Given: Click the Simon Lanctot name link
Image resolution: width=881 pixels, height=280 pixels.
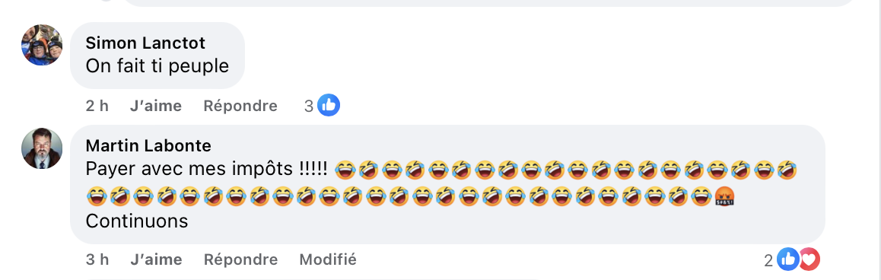Looking at the screenshot, I should [x=145, y=43].
